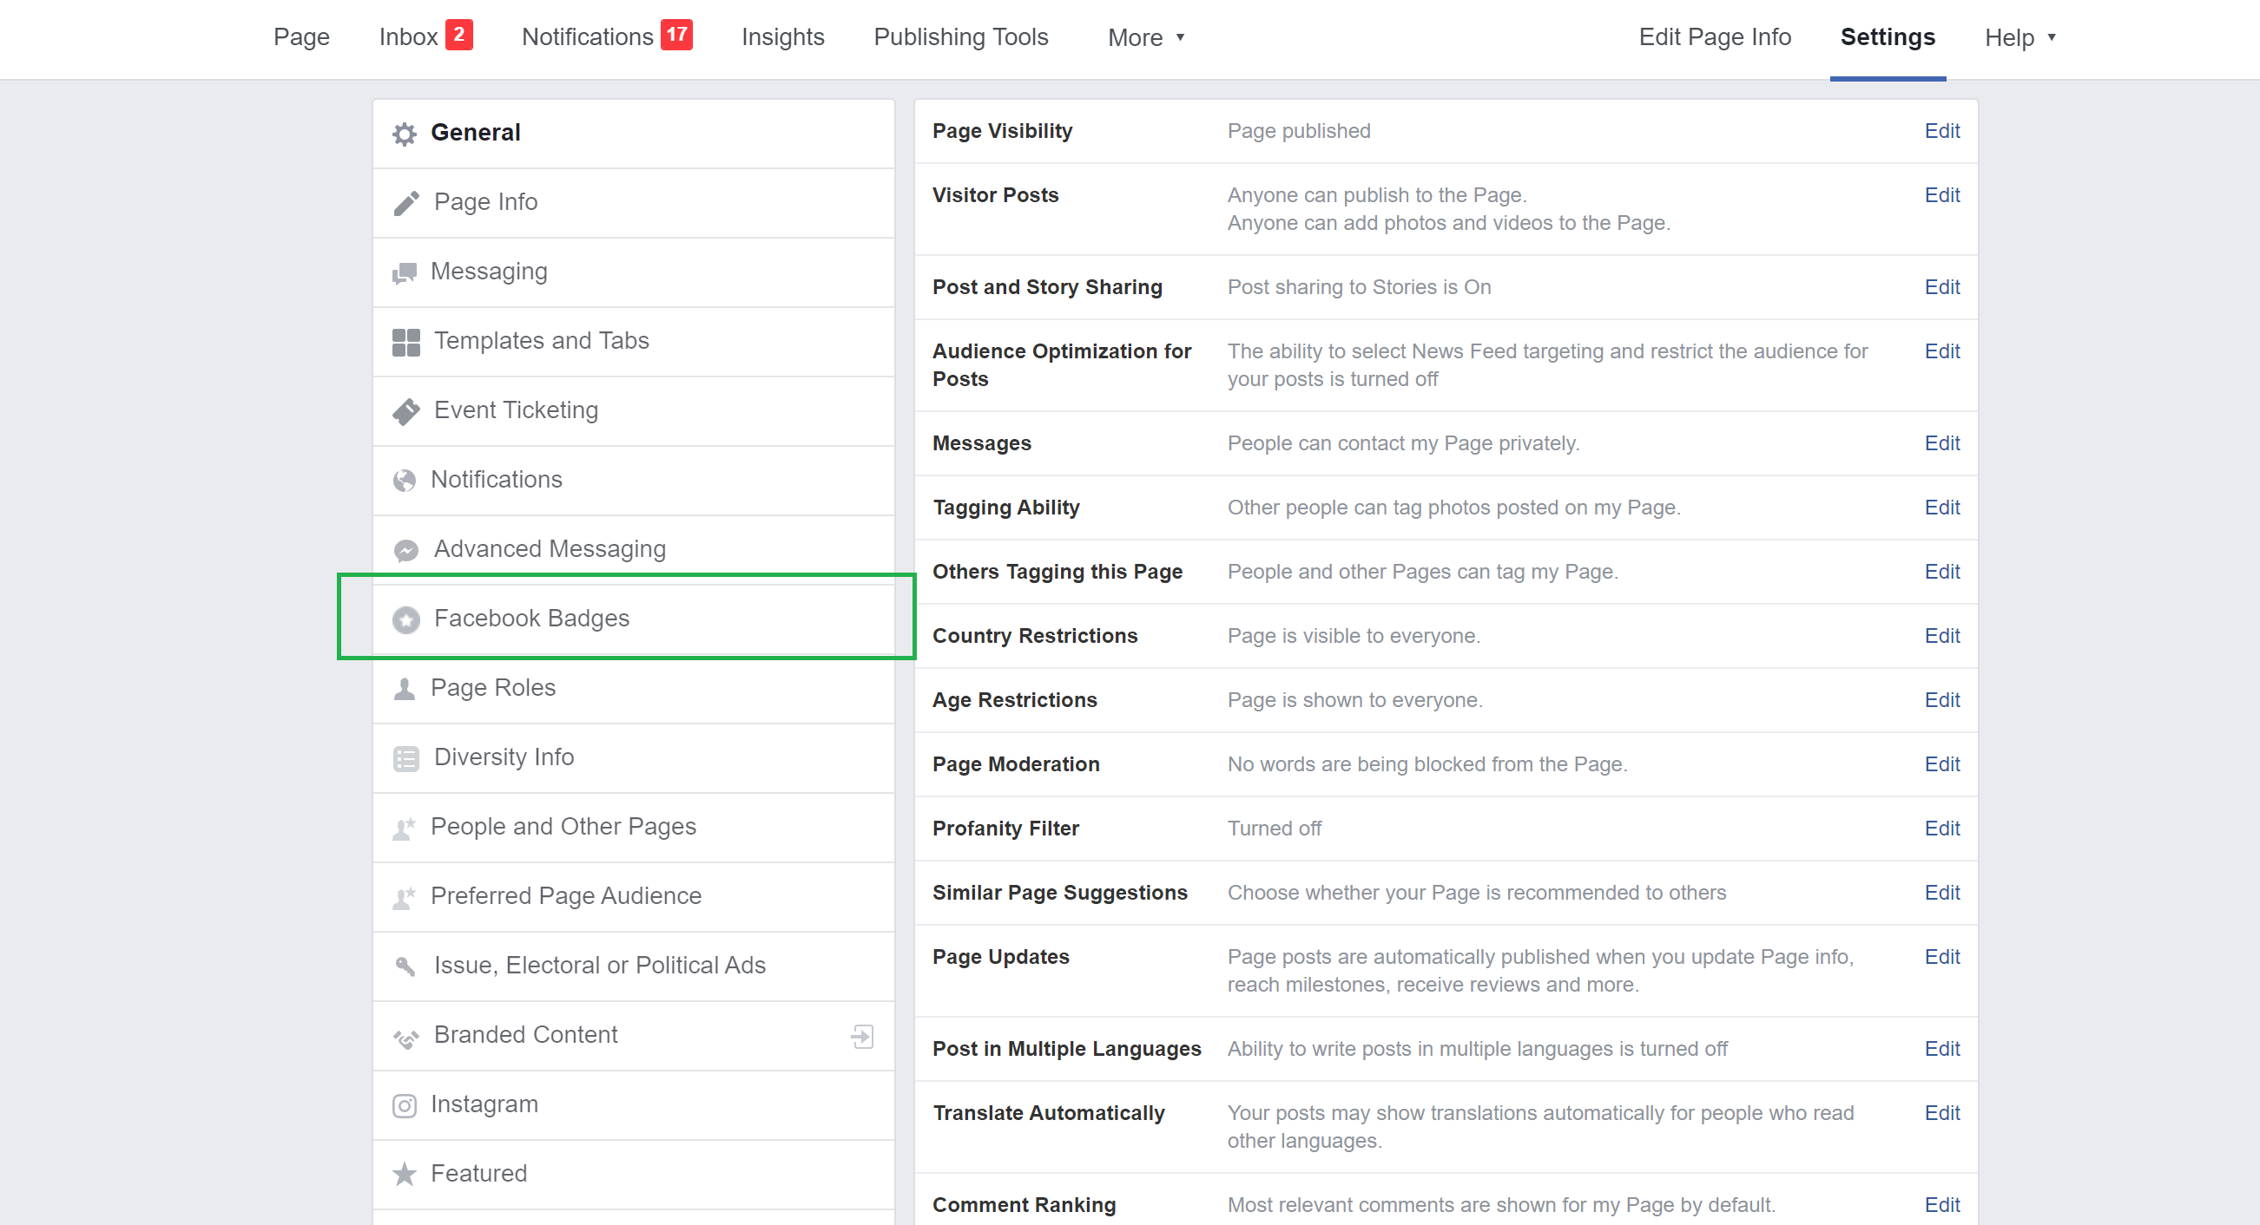Click the Advanced Messaging messenger icon
The height and width of the screenshot is (1225, 2260).
(405, 550)
